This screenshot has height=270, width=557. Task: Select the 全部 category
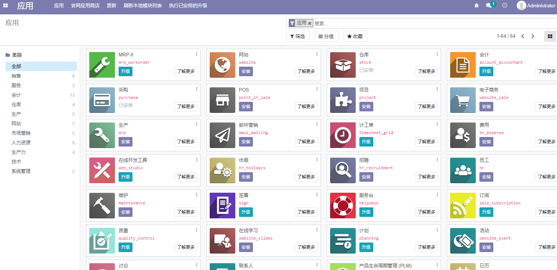point(41,66)
